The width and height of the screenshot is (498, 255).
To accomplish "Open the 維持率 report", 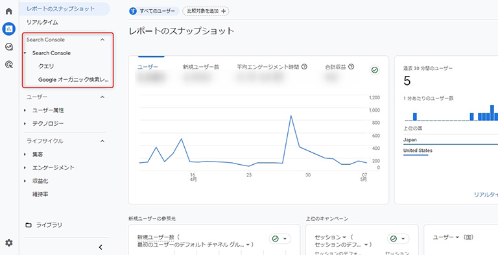I will coord(40,194).
